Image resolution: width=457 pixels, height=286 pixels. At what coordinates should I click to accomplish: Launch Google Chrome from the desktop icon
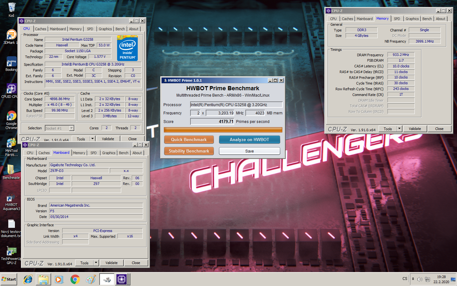11,120
